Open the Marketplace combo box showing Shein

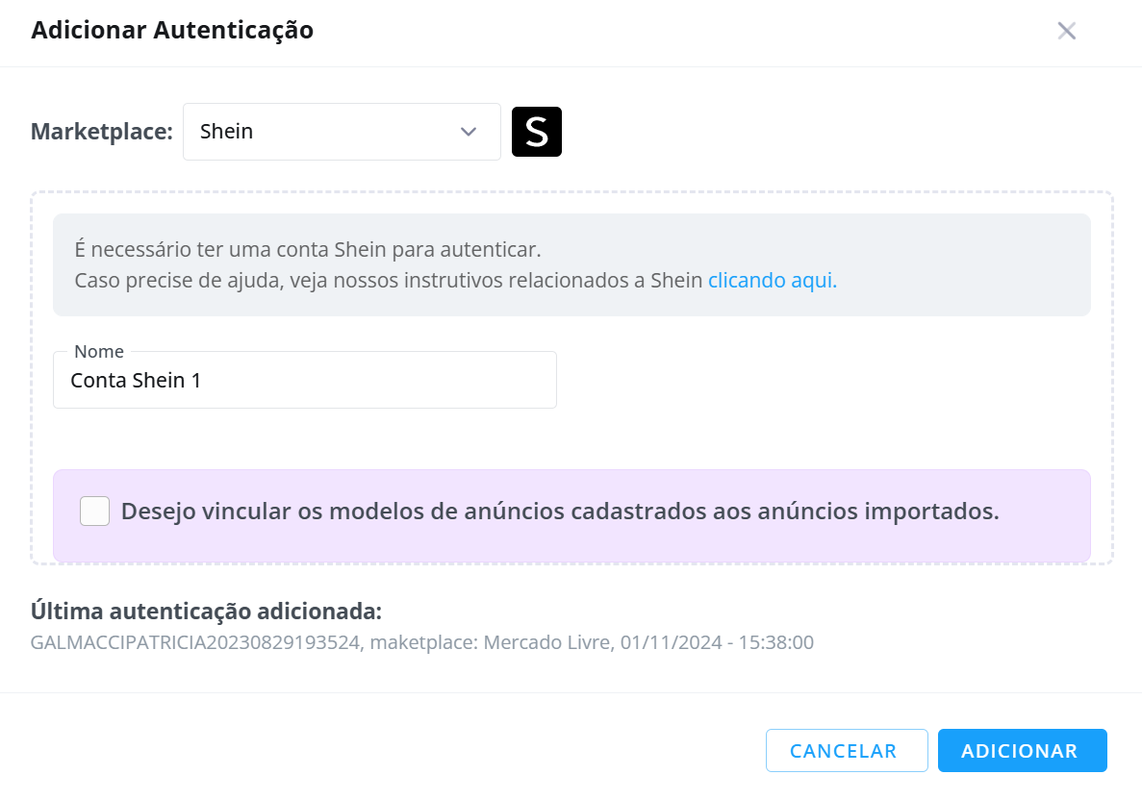(342, 132)
